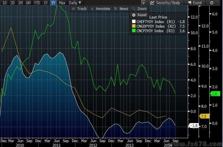Click the 6.0 label on R3 axis

tap(214, 14)
